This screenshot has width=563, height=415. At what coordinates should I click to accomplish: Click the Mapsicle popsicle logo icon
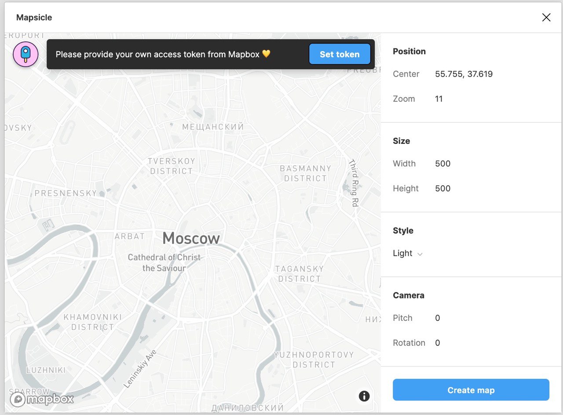pyautogui.click(x=26, y=55)
